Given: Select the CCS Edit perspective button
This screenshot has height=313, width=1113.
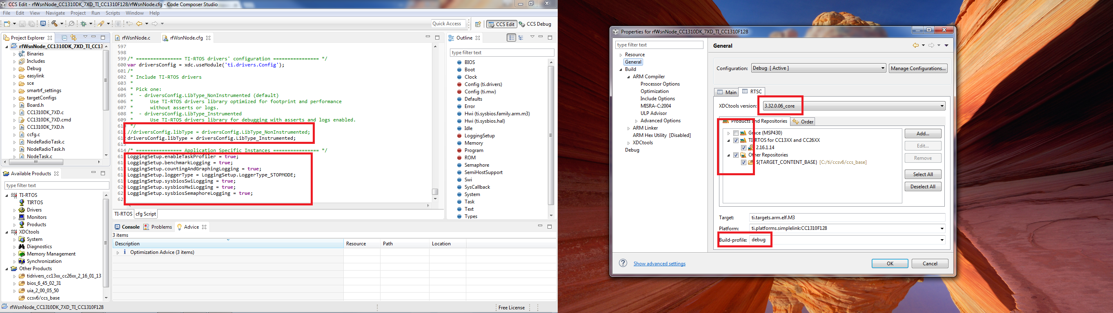Looking at the screenshot, I should pyautogui.click(x=501, y=24).
